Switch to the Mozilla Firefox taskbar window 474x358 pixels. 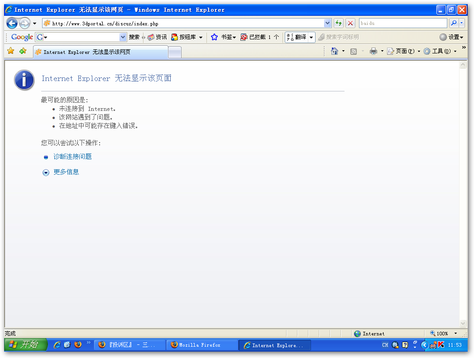(x=202, y=345)
